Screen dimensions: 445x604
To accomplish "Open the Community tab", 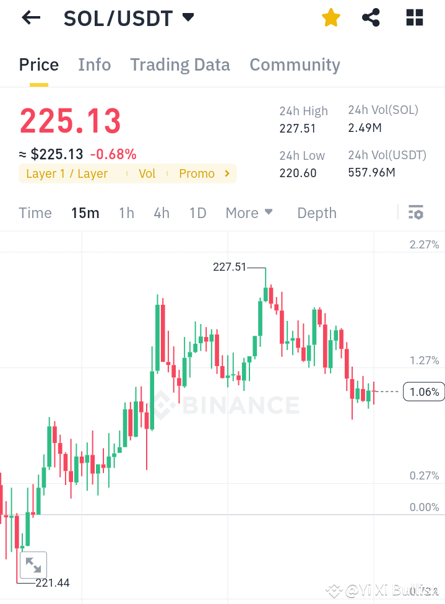I will (x=295, y=64).
